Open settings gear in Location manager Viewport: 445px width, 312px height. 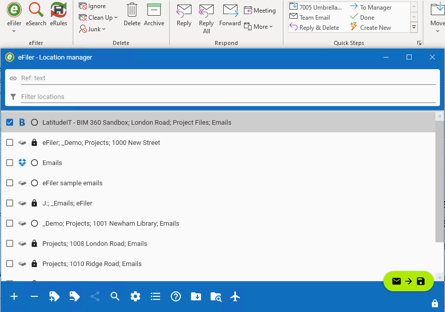(x=135, y=297)
